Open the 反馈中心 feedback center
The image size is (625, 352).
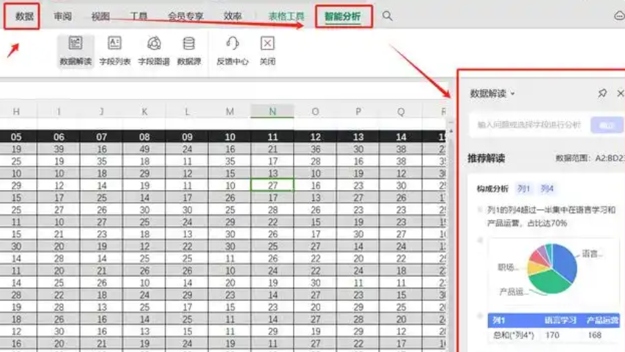tap(232, 50)
